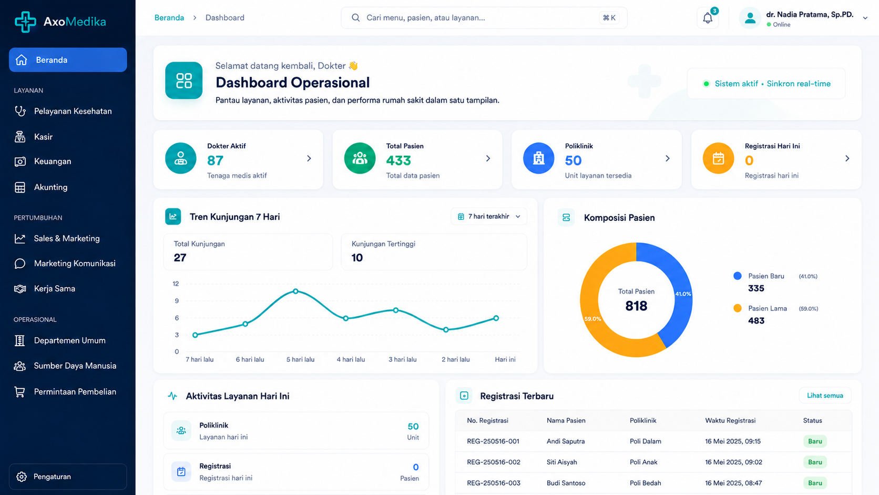
Task: Click the Komposisi Pasien panel icon
Action: pyautogui.click(x=566, y=217)
